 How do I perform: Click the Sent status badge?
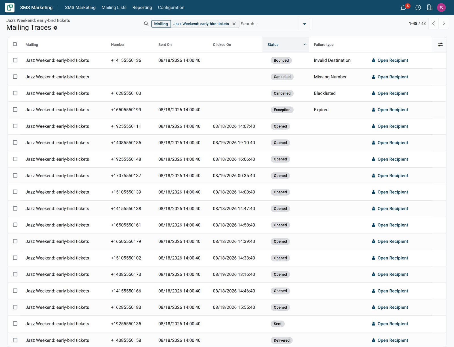point(278,324)
